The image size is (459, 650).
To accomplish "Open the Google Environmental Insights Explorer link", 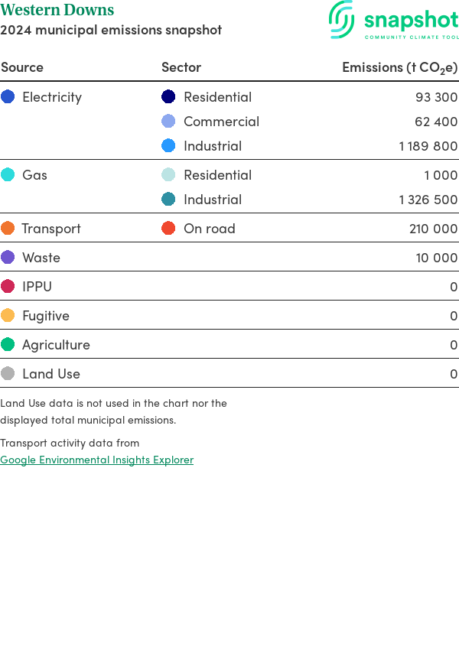I will pos(97,460).
